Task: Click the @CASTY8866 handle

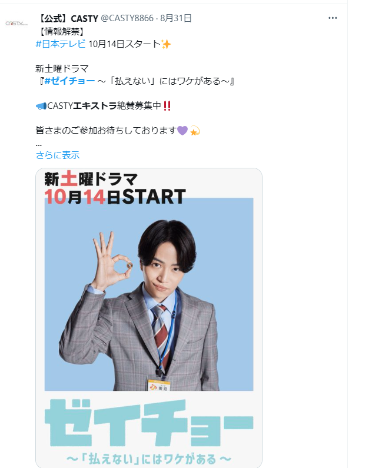Action: (127, 18)
